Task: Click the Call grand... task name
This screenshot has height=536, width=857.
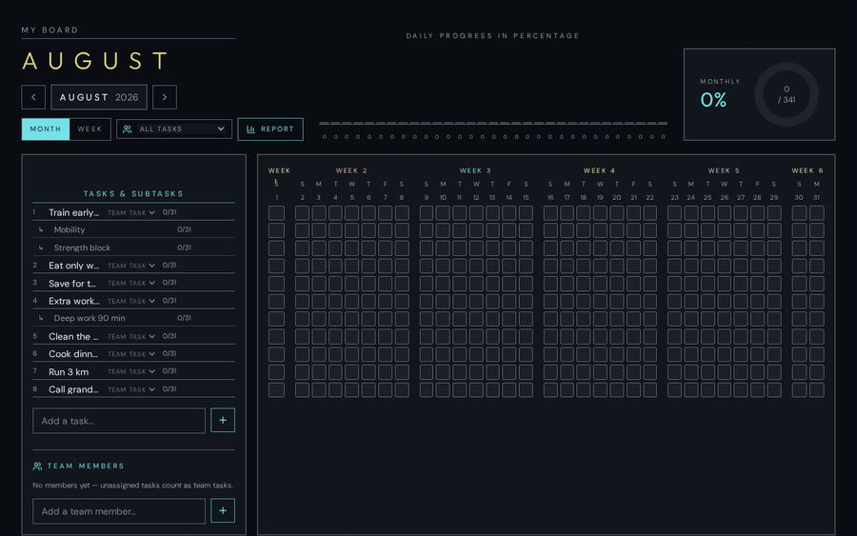Action: click(x=73, y=389)
